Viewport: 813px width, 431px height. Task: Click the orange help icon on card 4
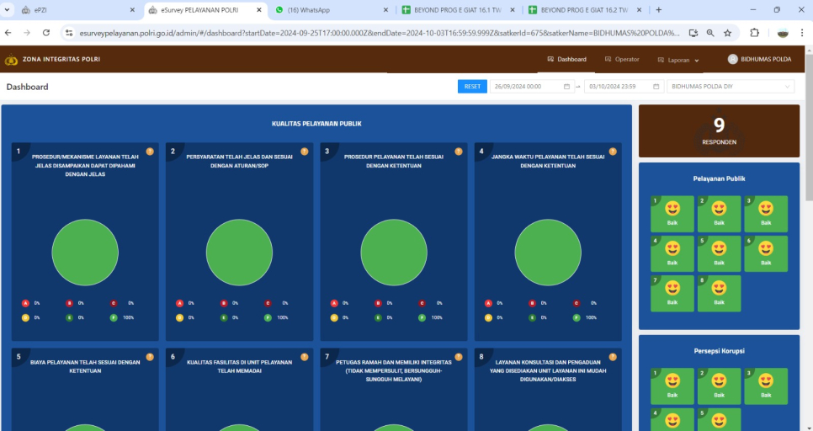(613, 152)
